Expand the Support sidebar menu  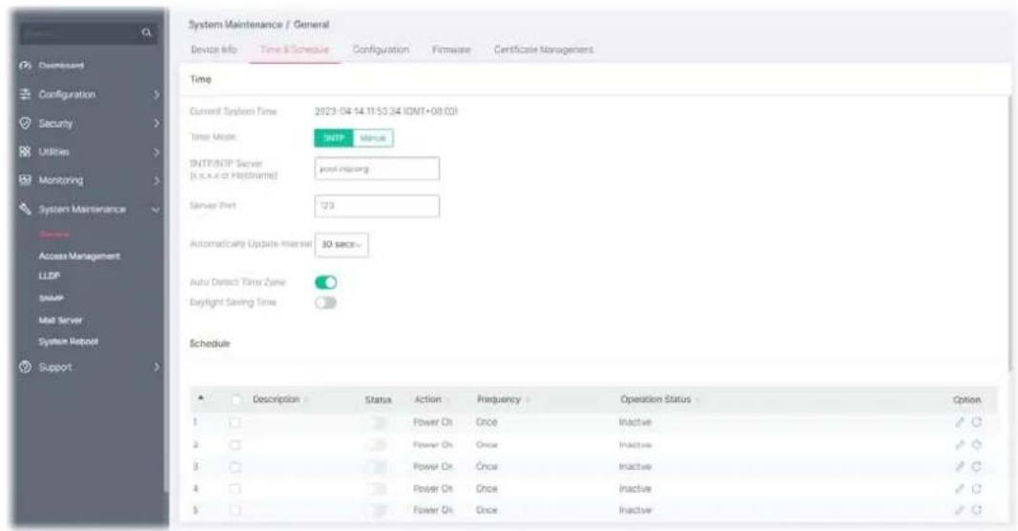tap(156, 367)
